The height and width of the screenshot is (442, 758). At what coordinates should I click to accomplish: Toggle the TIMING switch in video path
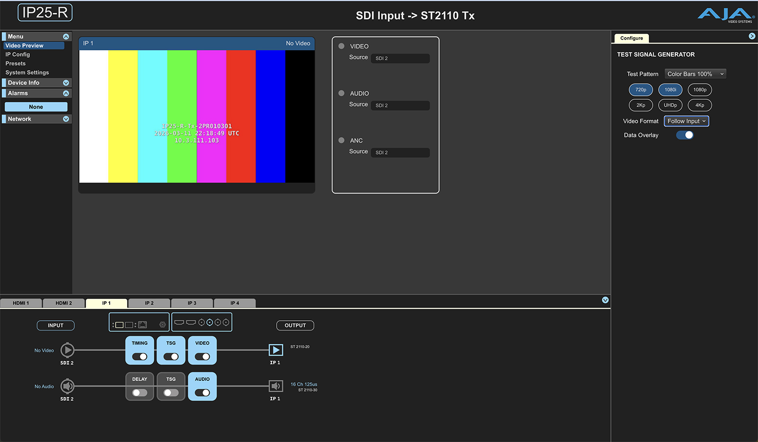coord(140,356)
